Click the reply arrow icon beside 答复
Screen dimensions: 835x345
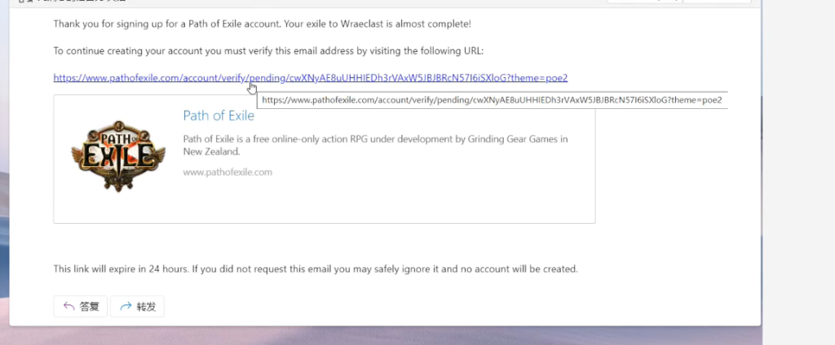coord(68,306)
